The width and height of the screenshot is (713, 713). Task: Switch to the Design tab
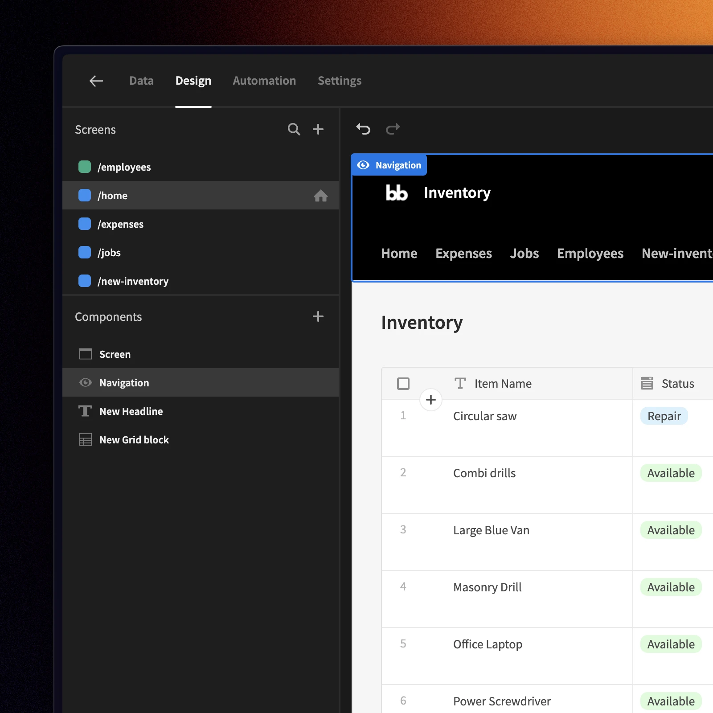click(x=193, y=81)
